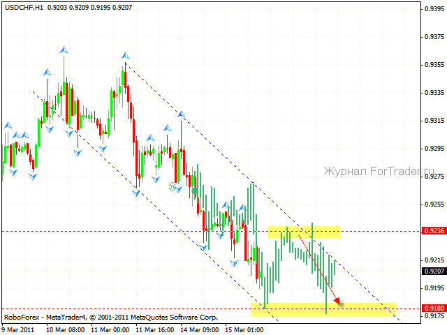Select the upper yellow zone at 0.9236
The image size is (447, 335).
click(x=304, y=232)
